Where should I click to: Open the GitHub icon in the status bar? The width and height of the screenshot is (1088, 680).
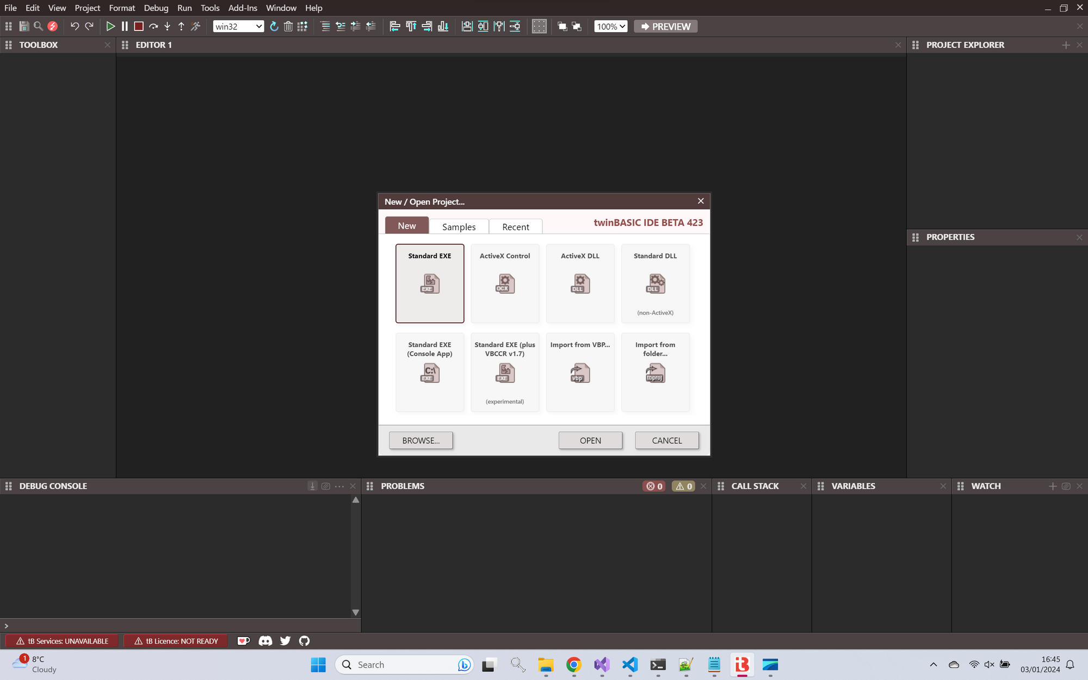(x=304, y=641)
